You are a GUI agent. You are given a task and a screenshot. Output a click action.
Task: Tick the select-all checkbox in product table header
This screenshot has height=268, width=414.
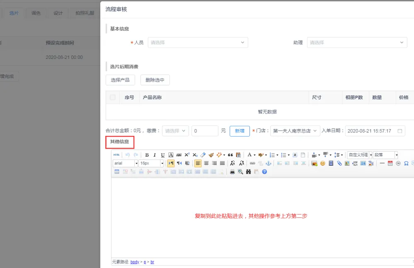pyautogui.click(x=113, y=97)
